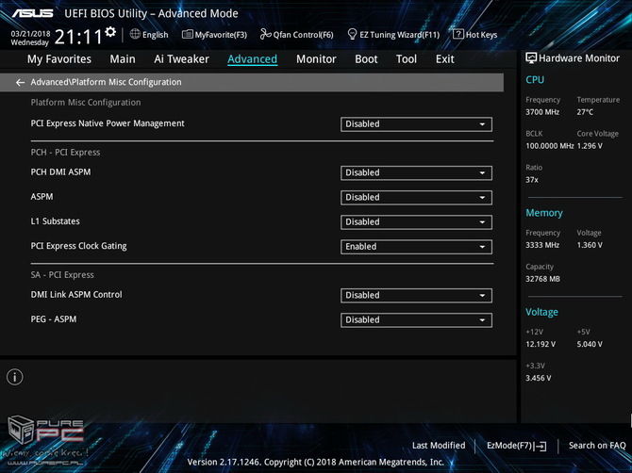632x473 pixels.
Task: Select the DMI Link ASPM Control label
Action: tap(76, 295)
